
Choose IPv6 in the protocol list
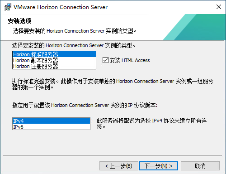51,127
